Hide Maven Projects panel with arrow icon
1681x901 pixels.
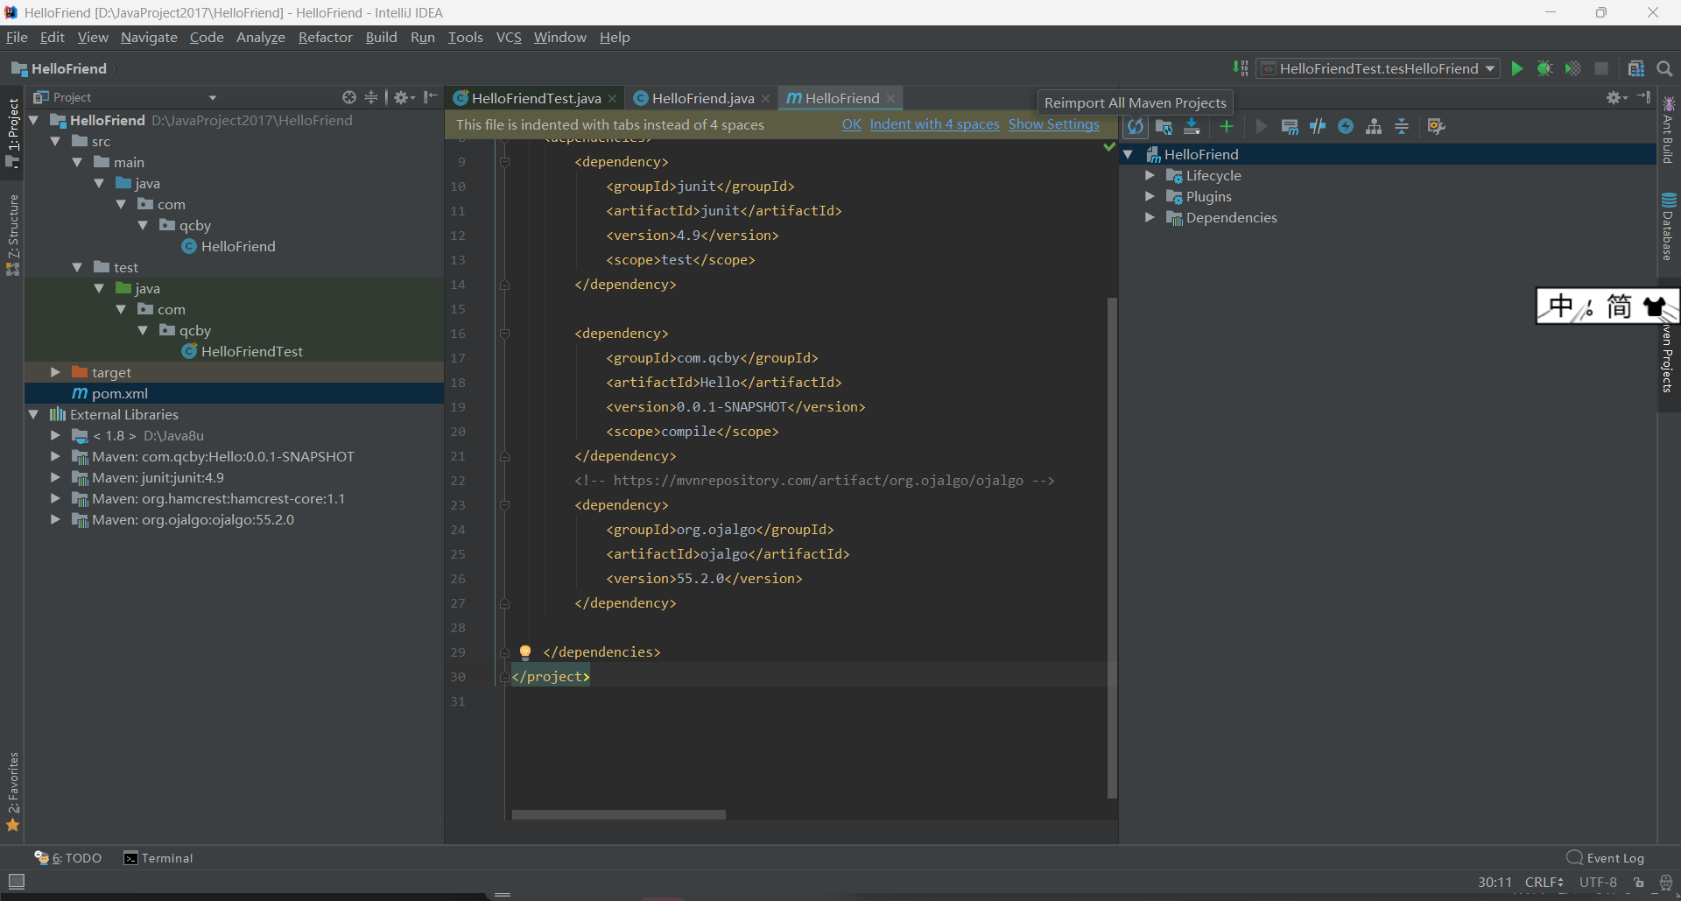1643,97
